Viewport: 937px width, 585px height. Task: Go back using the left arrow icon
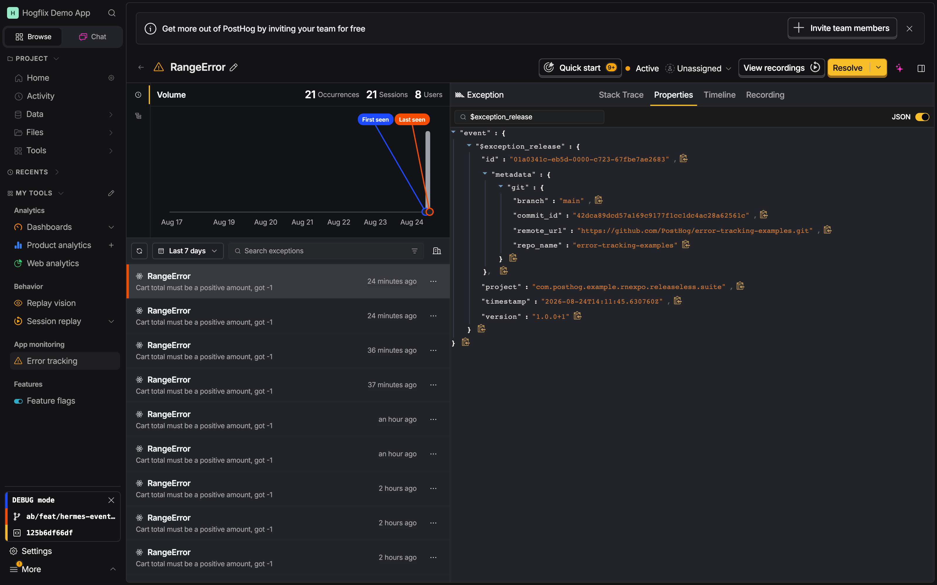141,67
